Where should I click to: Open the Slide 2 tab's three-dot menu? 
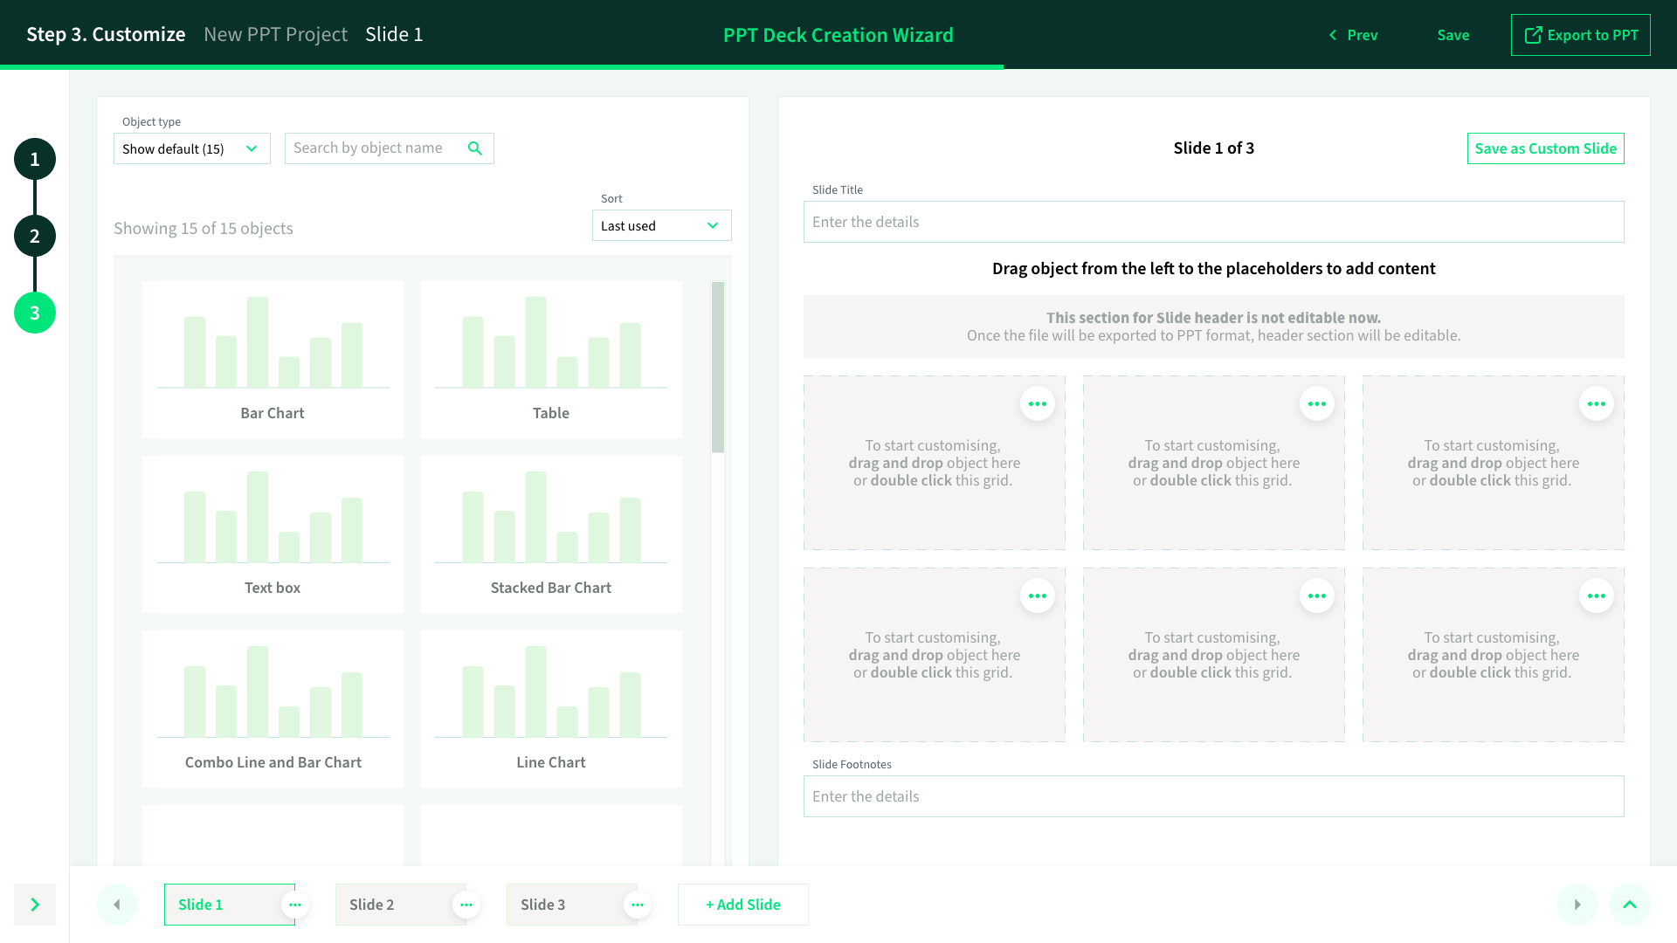coord(466,905)
